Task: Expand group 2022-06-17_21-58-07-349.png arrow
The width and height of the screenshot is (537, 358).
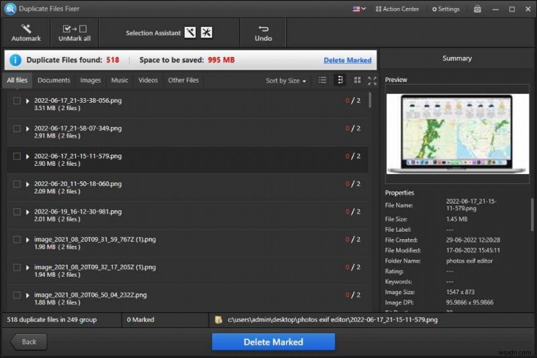Action: pos(28,129)
